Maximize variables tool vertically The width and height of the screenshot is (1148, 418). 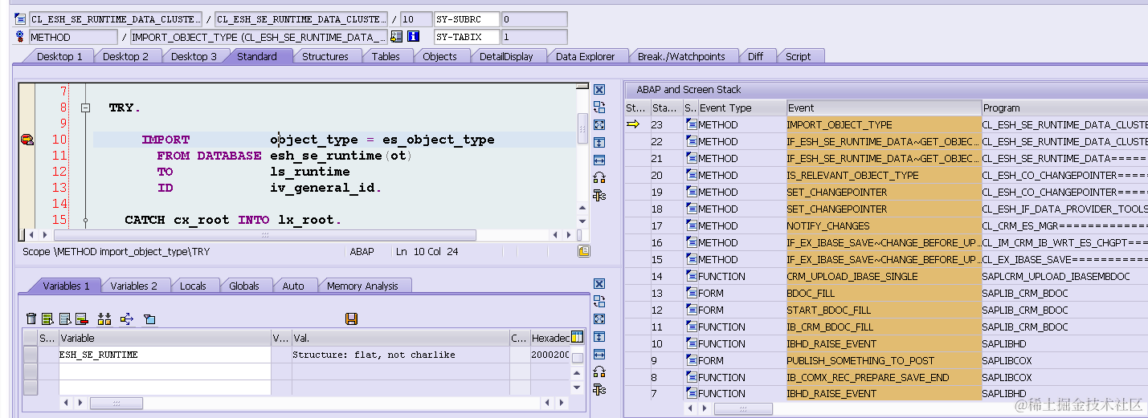(x=599, y=337)
